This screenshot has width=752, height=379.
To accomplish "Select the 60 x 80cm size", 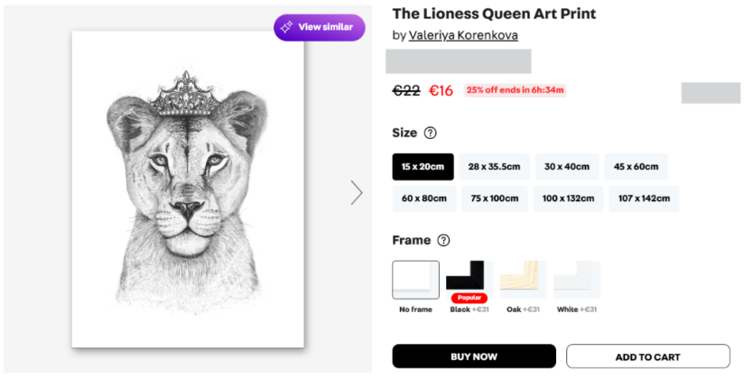I will [423, 199].
